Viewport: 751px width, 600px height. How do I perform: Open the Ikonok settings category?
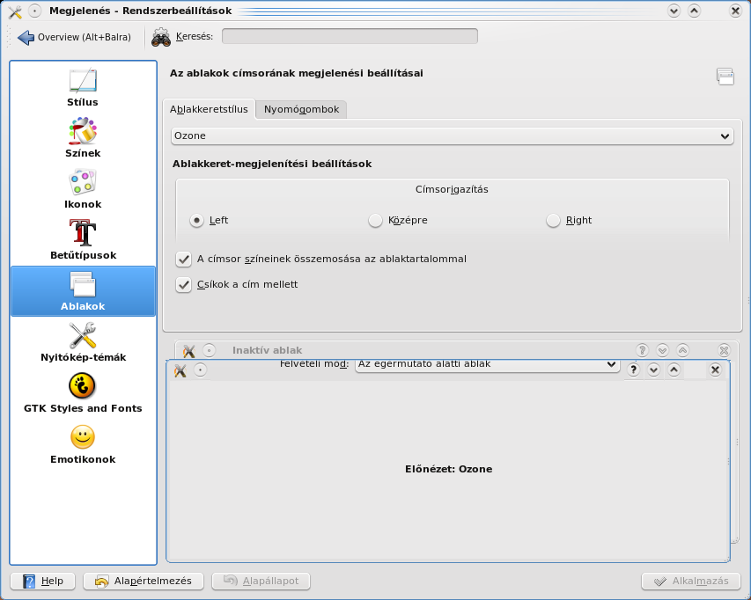point(83,189)
